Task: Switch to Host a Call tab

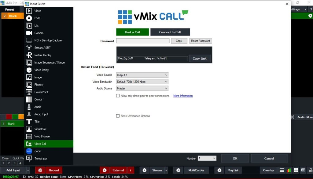Action: click(x=133, y=32)
